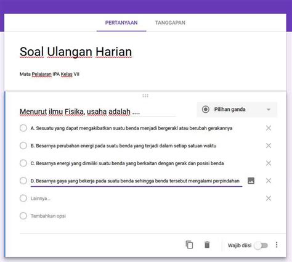Select radio button for option C
The image size is (292, 262).
(x=23, y=163)
